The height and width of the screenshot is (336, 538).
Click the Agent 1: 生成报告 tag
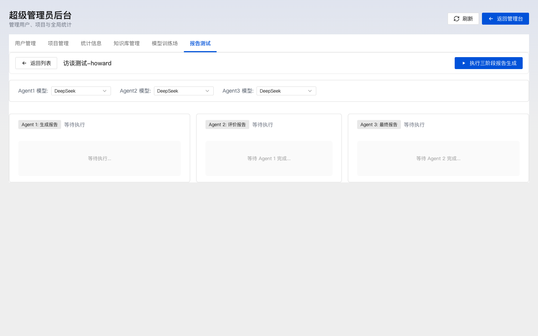click(x=40, y=125)
